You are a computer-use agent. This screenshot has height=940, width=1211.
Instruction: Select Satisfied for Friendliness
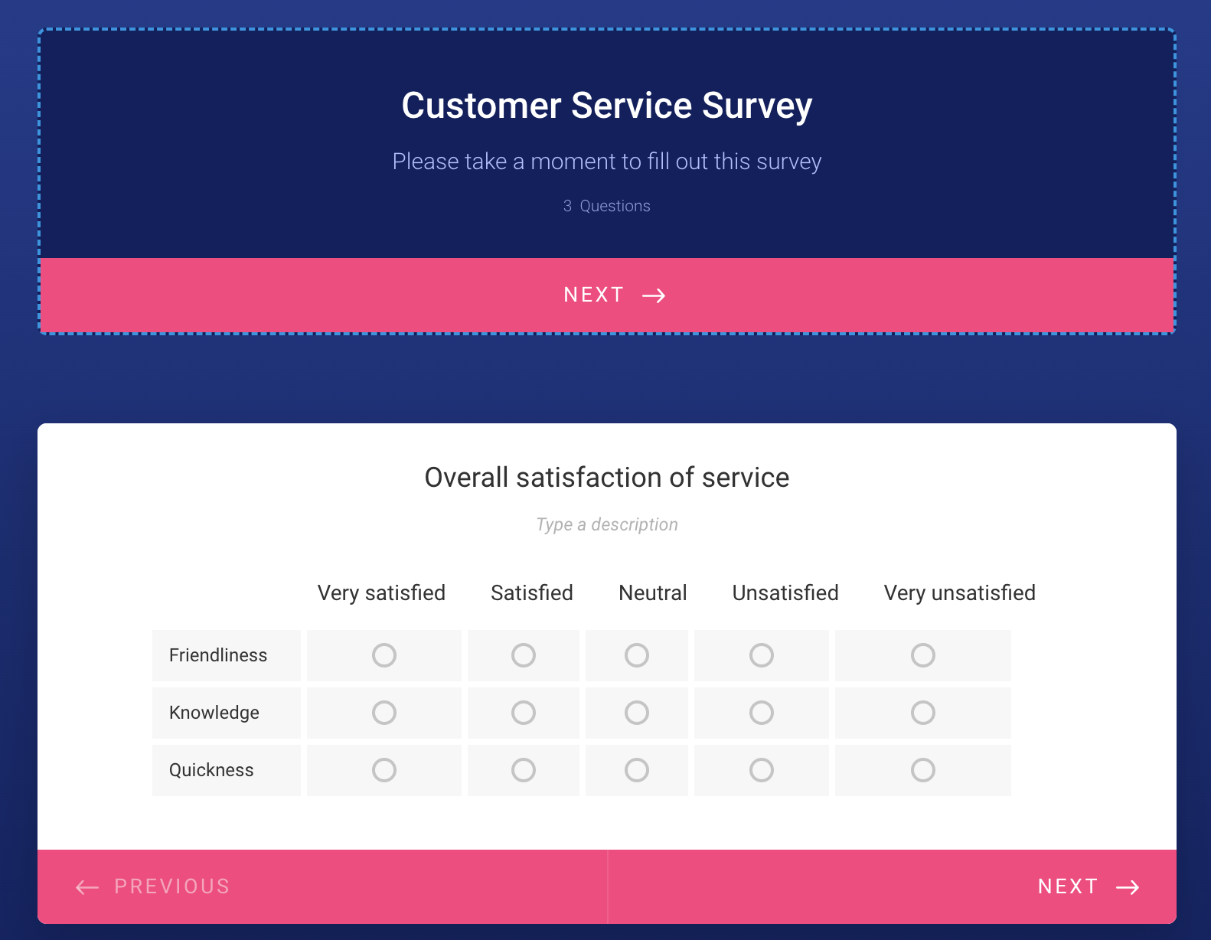524,655
